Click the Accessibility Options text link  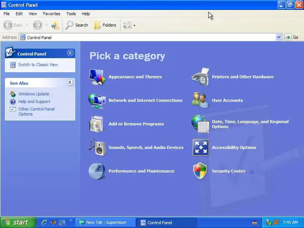[x=234, y=147]
